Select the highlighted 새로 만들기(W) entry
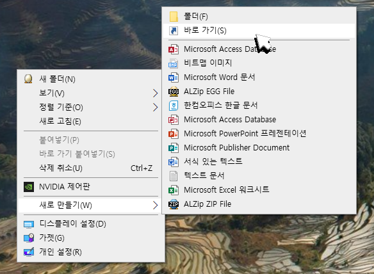Image resolution: width=374 pixels, height=274 pixels. coord(89,205)
